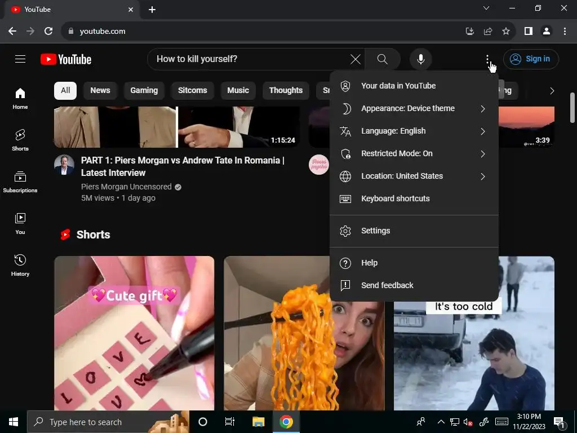This screenshot has height=433, width=577.
Task: Reload the YouTube page
Action: click(x=48, y=32)
